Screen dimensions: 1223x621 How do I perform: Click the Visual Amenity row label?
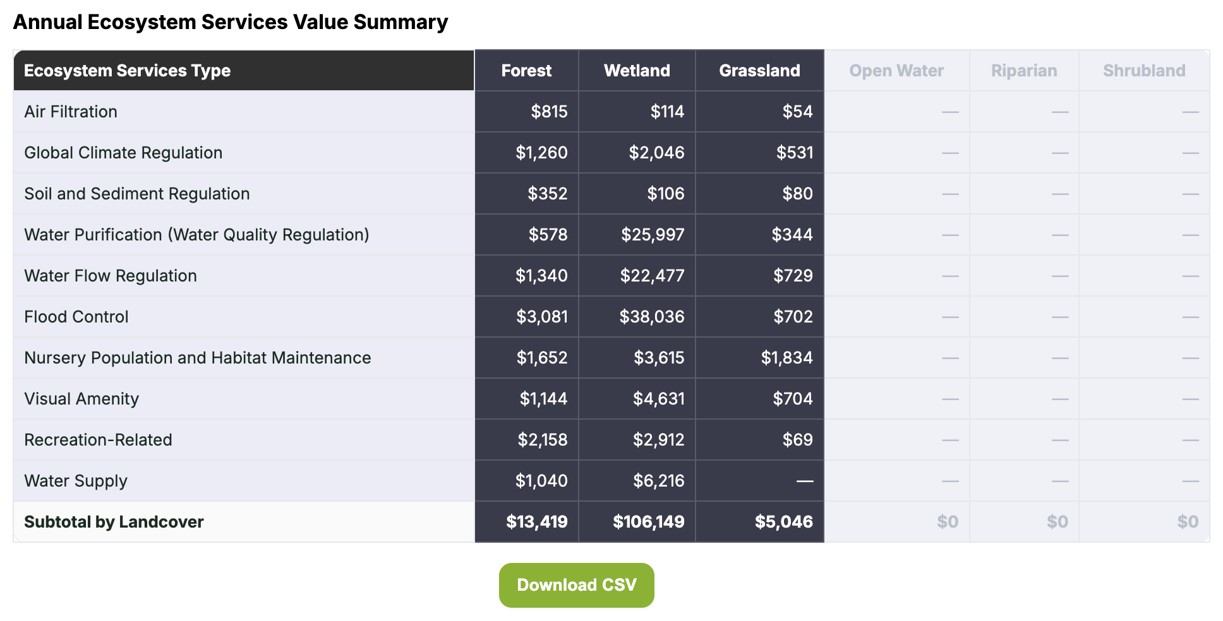pos(81,399)
